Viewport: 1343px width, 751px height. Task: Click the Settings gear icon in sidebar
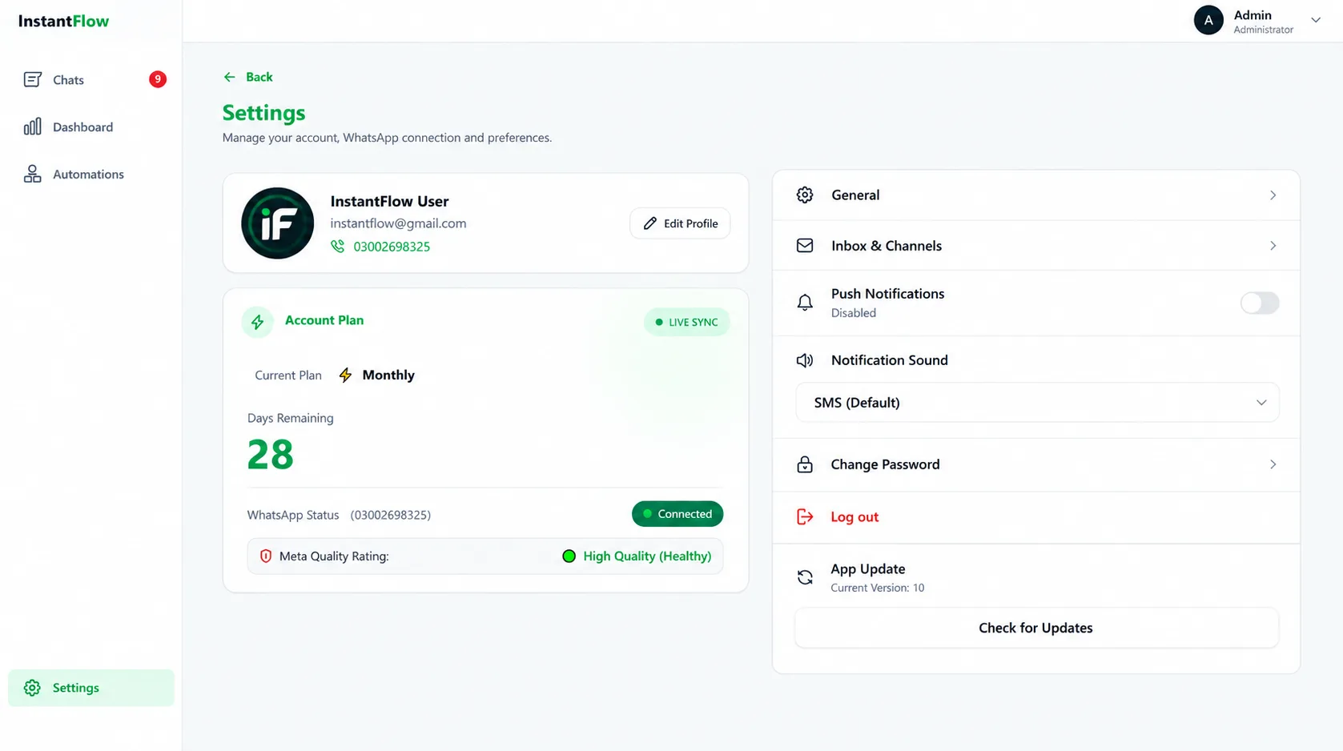coord(32,688)
